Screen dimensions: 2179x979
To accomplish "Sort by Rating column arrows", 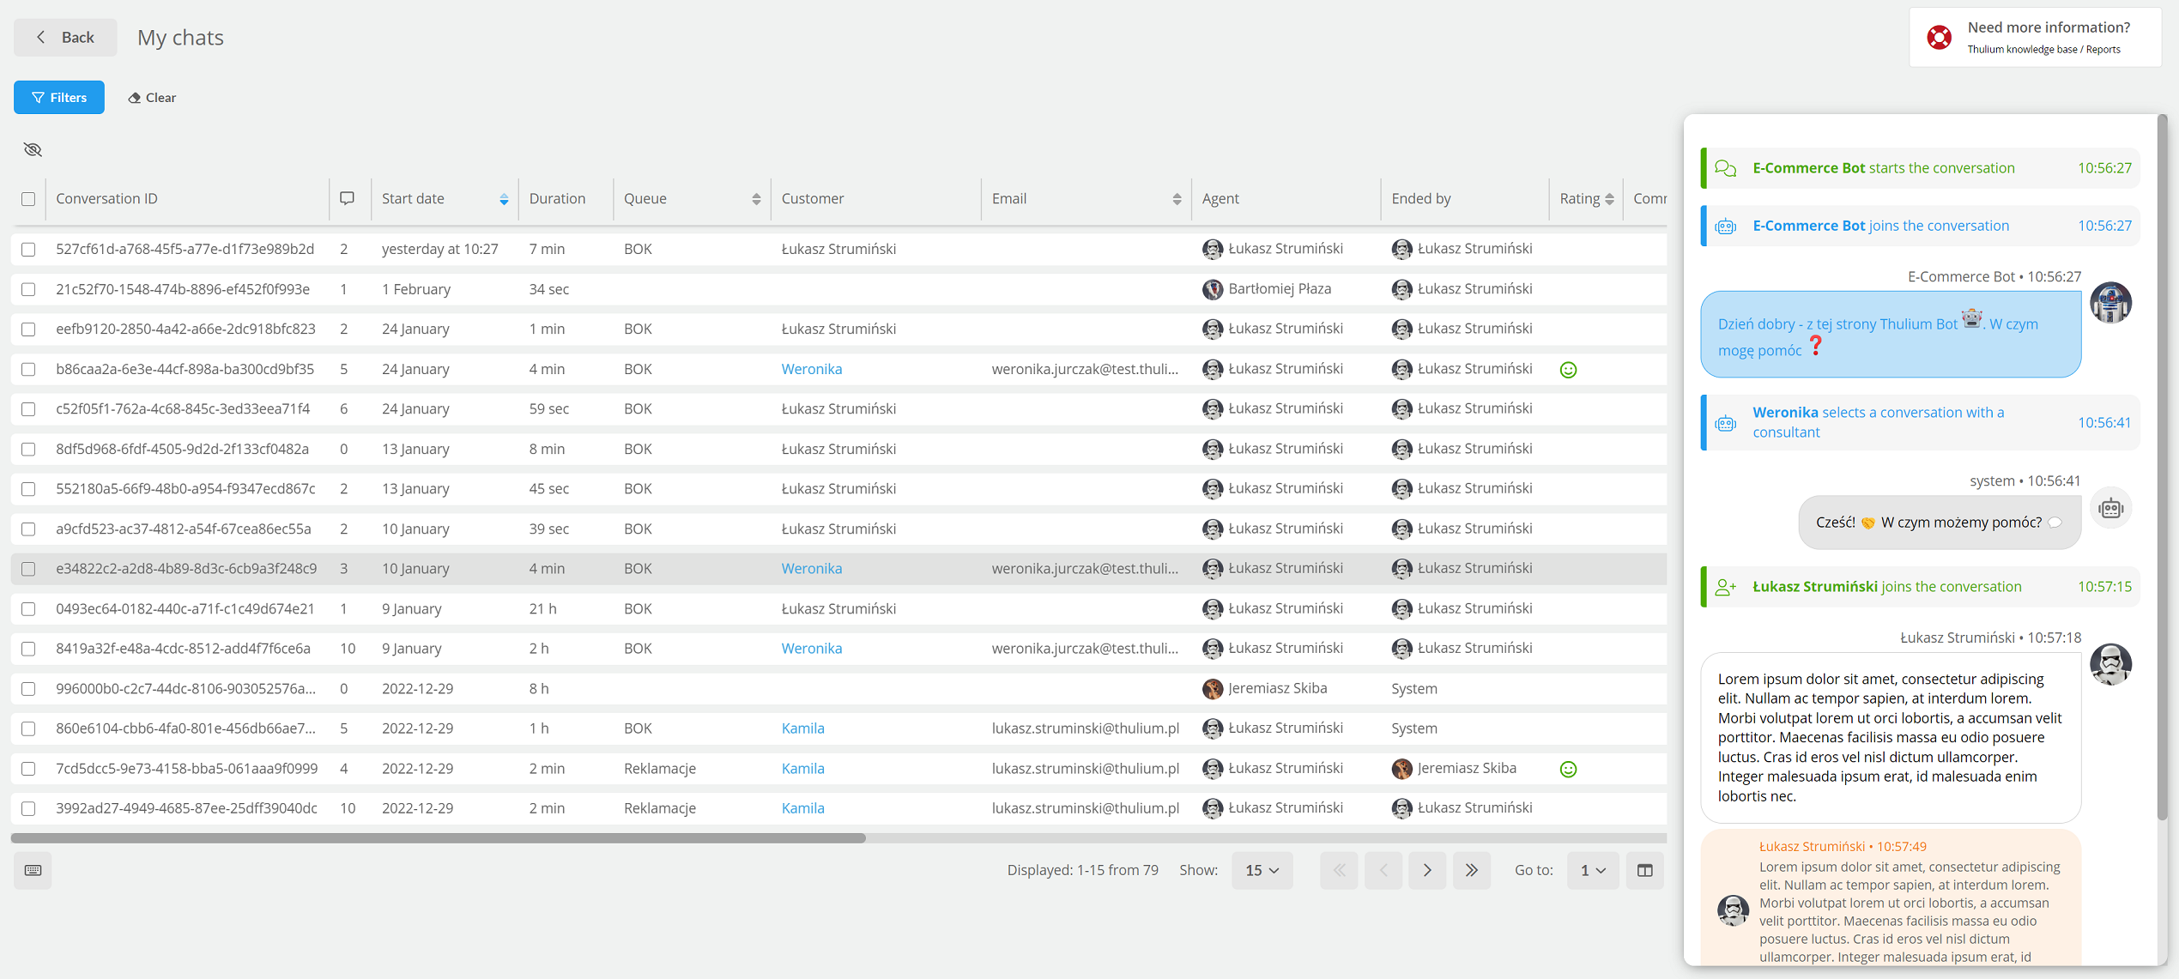I will 1609,199.
